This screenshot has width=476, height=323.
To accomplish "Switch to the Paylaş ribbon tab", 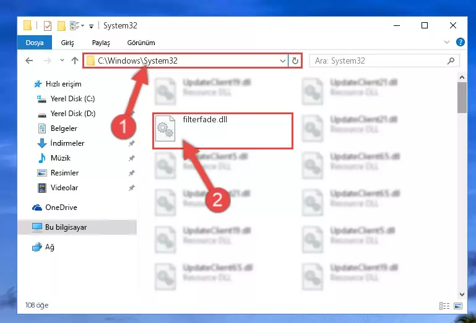I will (101, 43).
